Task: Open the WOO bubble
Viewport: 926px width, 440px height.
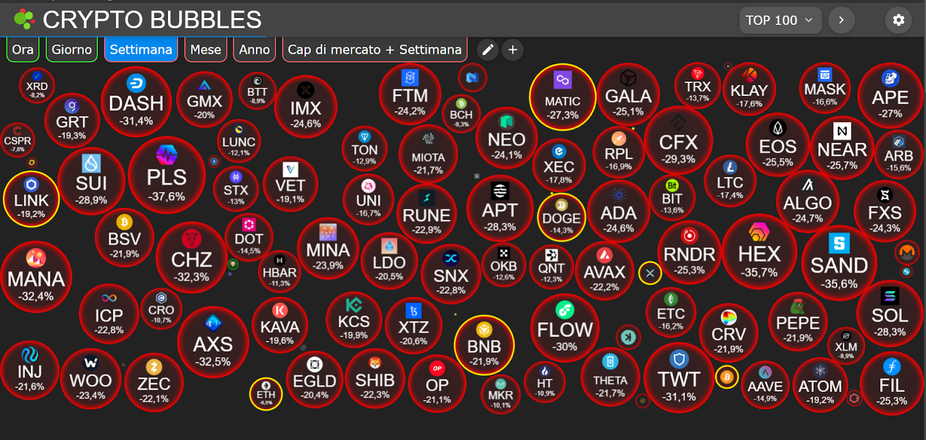Action: [91, 378]
